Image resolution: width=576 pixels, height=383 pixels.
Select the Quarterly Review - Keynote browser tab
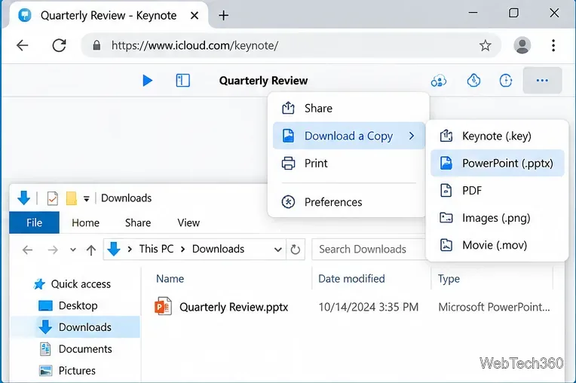[x=109, y=15]
